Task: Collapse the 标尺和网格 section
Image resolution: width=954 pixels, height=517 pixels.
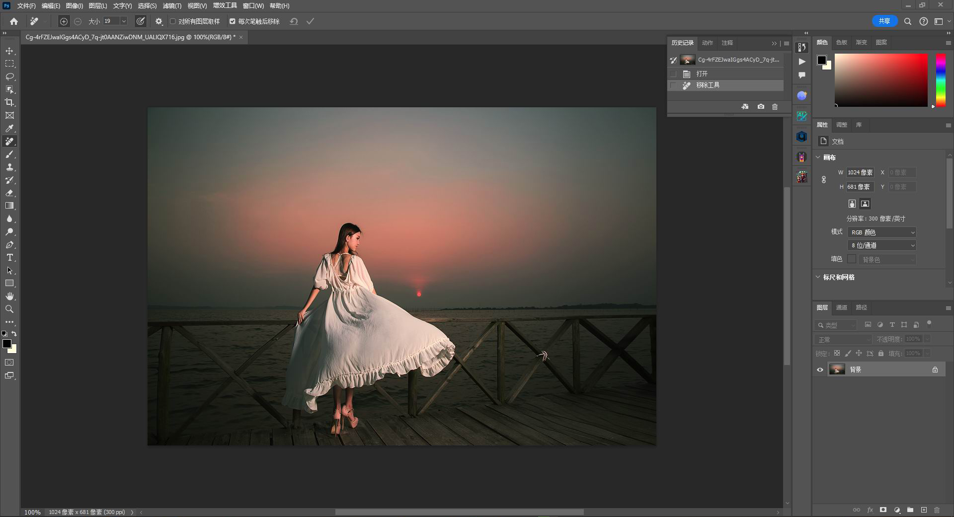Action: [x=818, y=277]
